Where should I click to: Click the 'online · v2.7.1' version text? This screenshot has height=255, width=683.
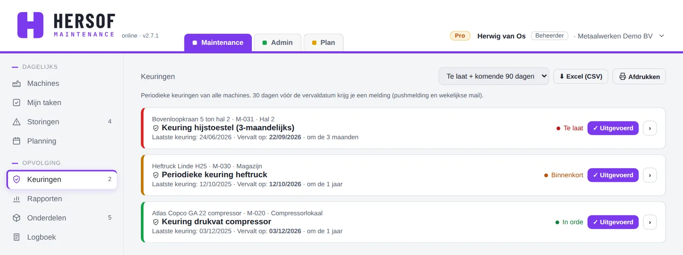click(140, 36)
